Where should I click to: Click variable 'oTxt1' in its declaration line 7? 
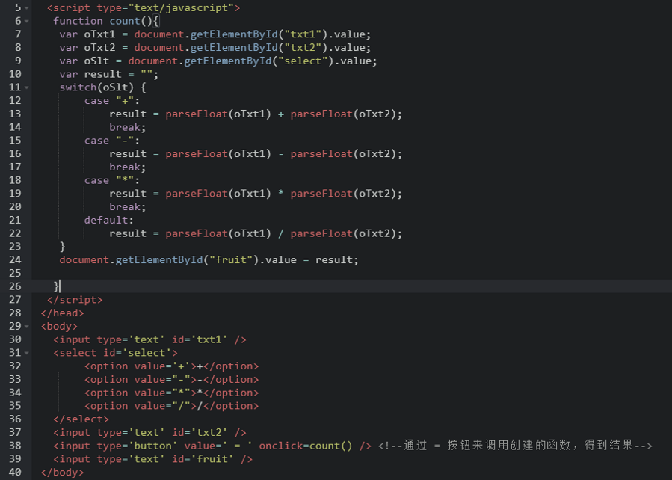coord(100,34)
